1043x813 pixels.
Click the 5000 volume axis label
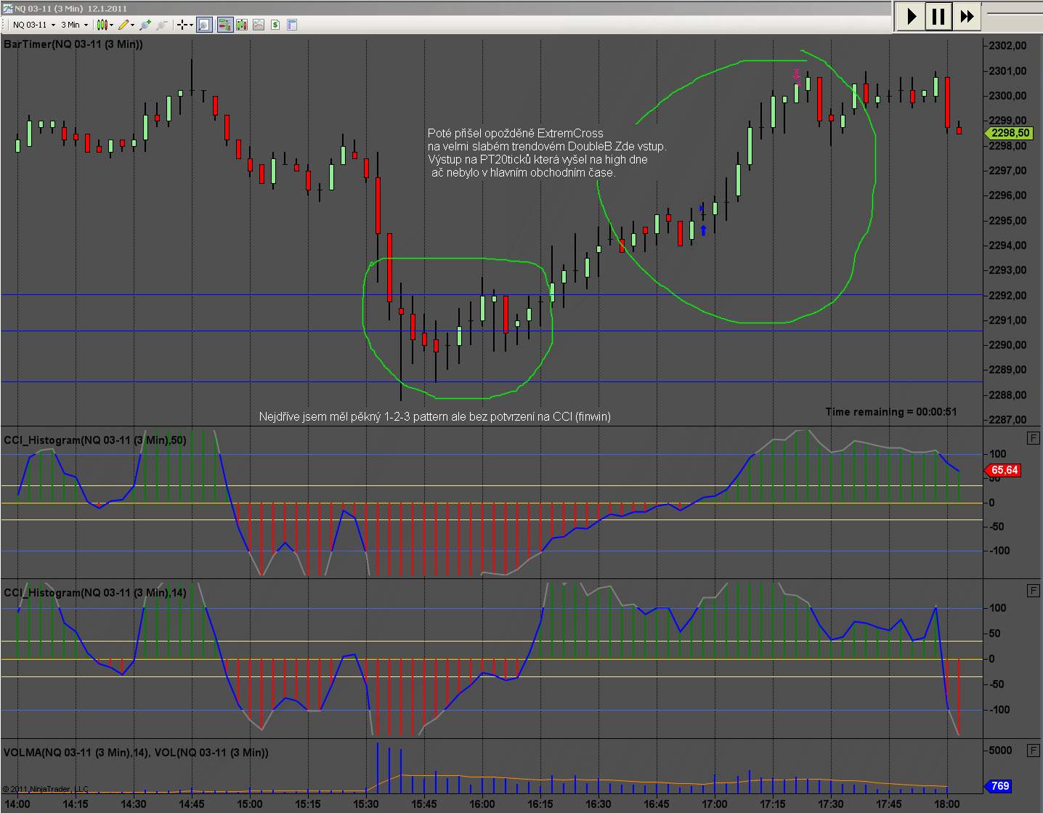pyautogui.click(x=1001, y=751)
